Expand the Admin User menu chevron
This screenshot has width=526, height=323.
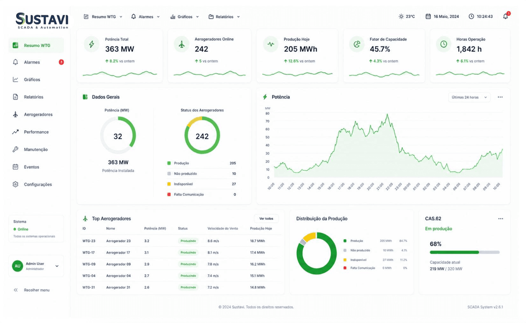[x=57, y=266]
